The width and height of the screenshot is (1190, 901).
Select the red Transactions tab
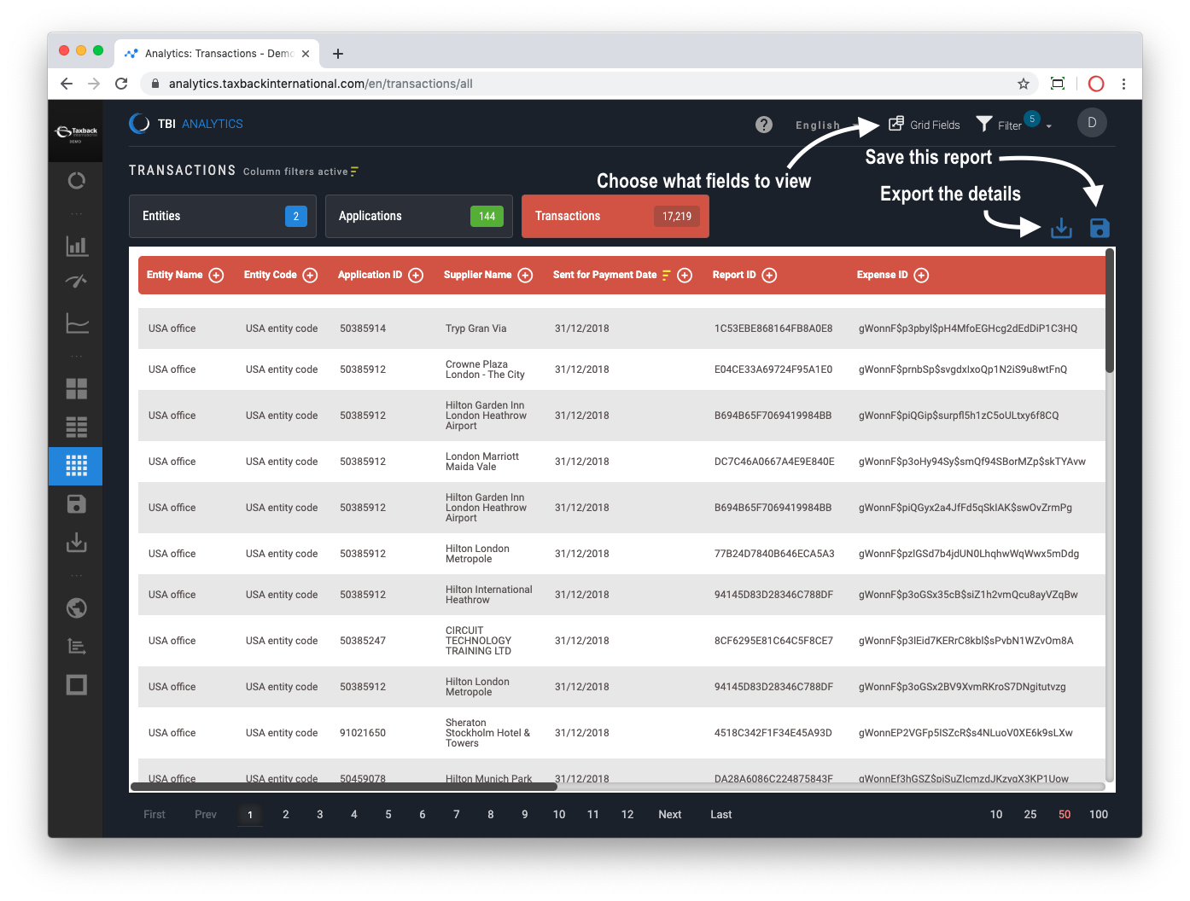click(615, 216)
